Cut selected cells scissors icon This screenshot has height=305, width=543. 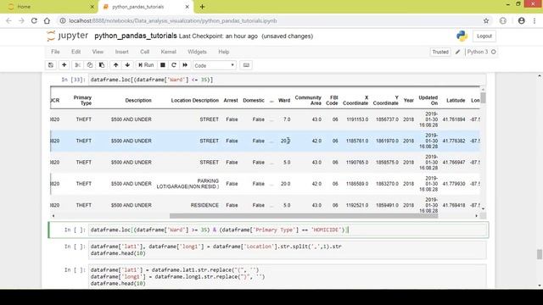coord(77,65)
